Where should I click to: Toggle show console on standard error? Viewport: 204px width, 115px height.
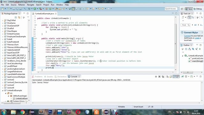[x=178, y=77]
